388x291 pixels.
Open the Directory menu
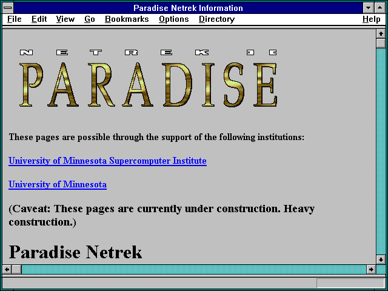tap(217, 19)
